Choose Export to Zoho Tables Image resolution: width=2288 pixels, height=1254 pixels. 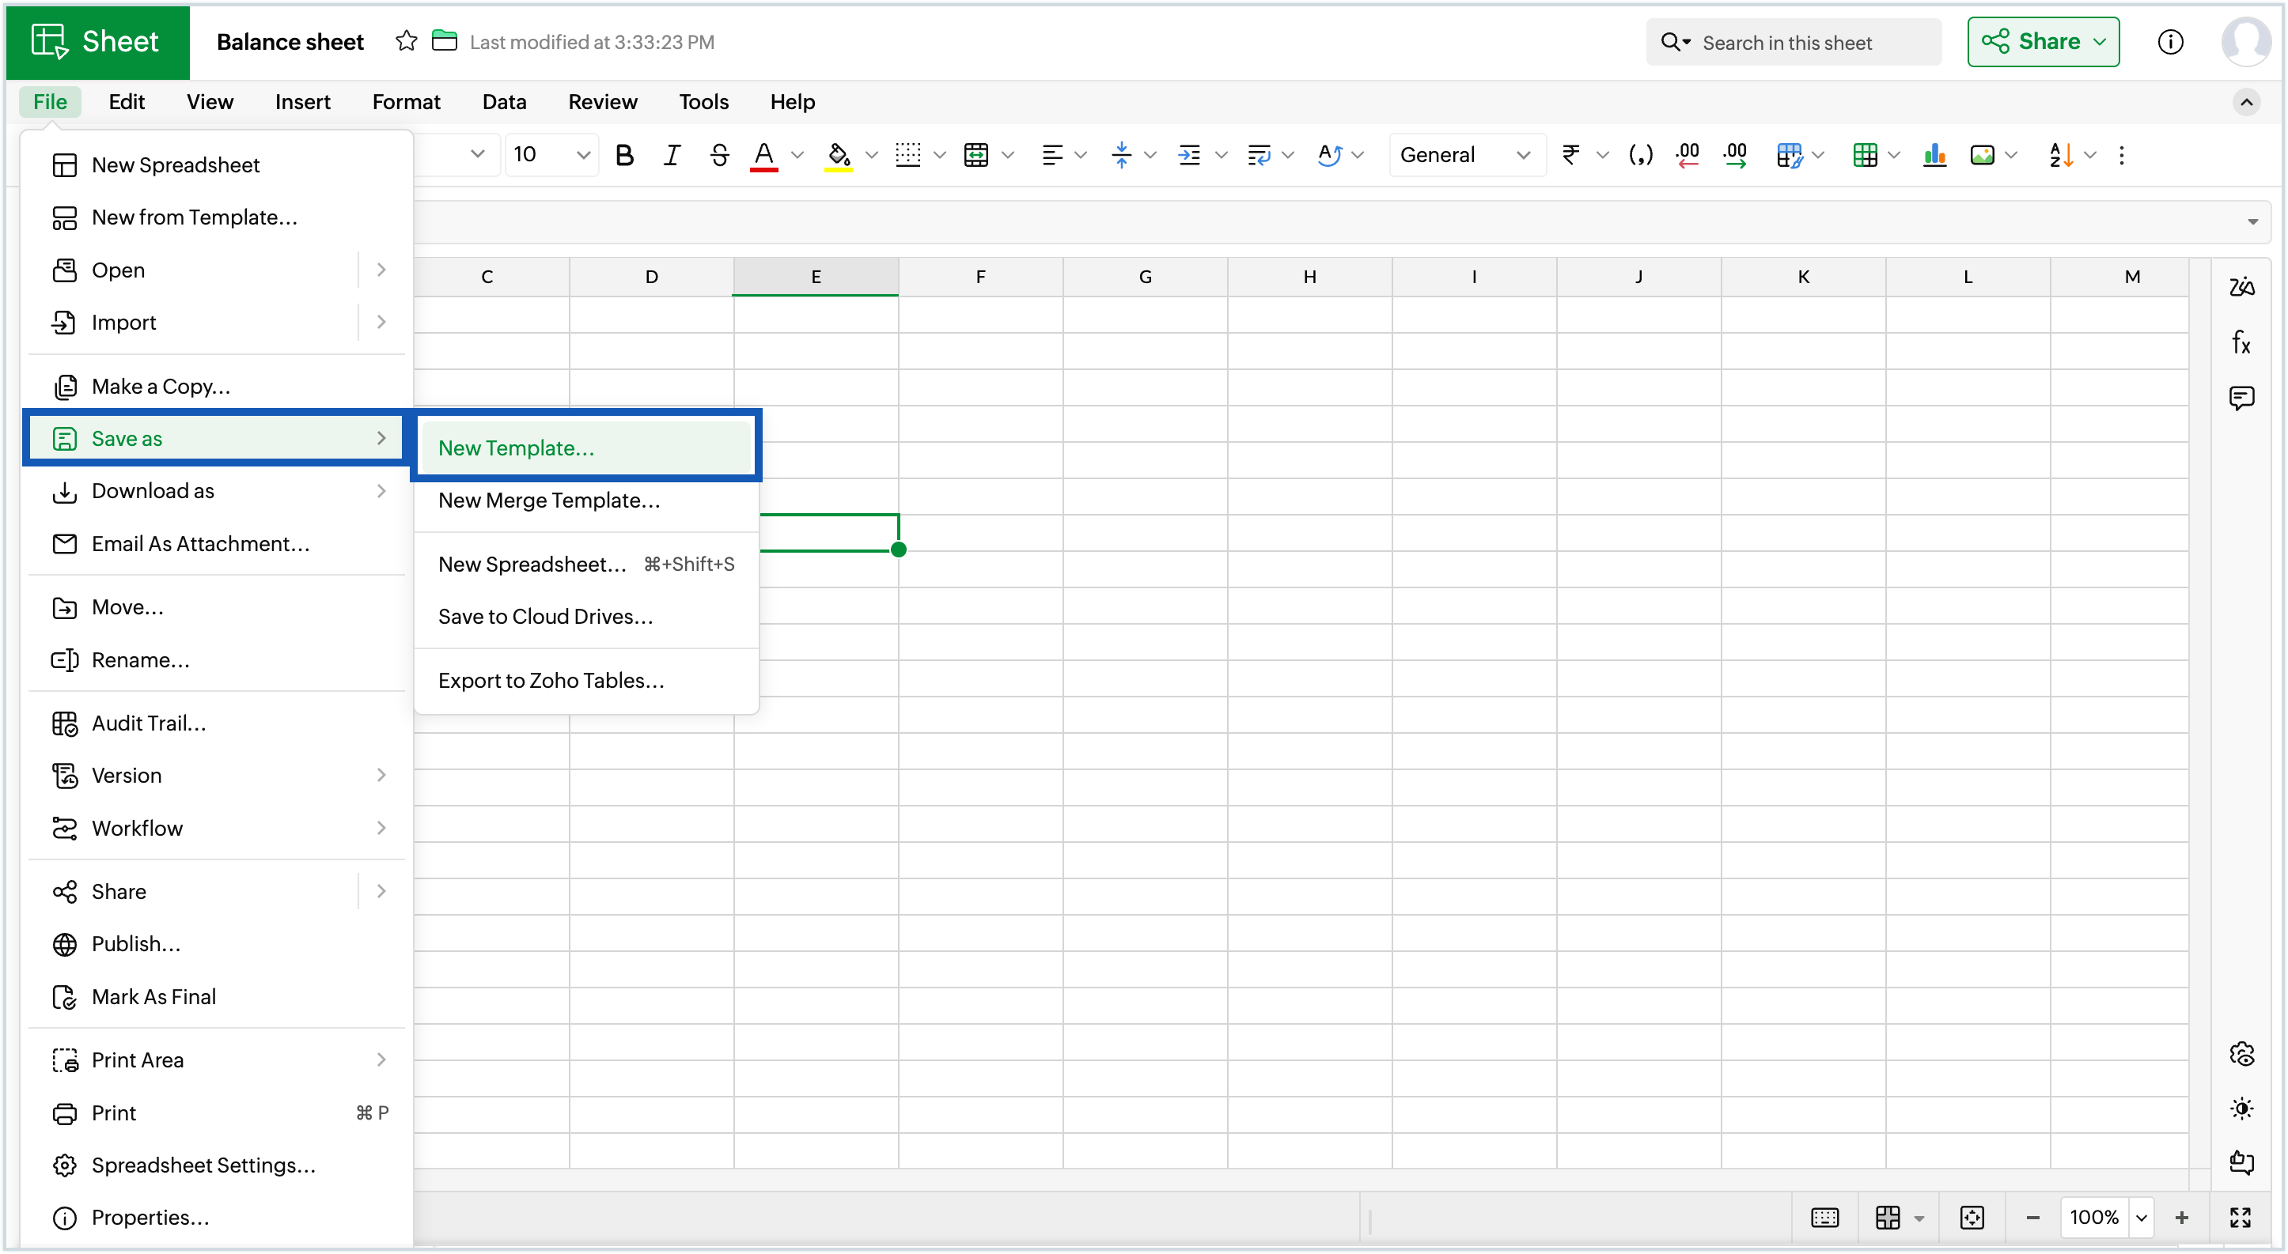(551, 680)
